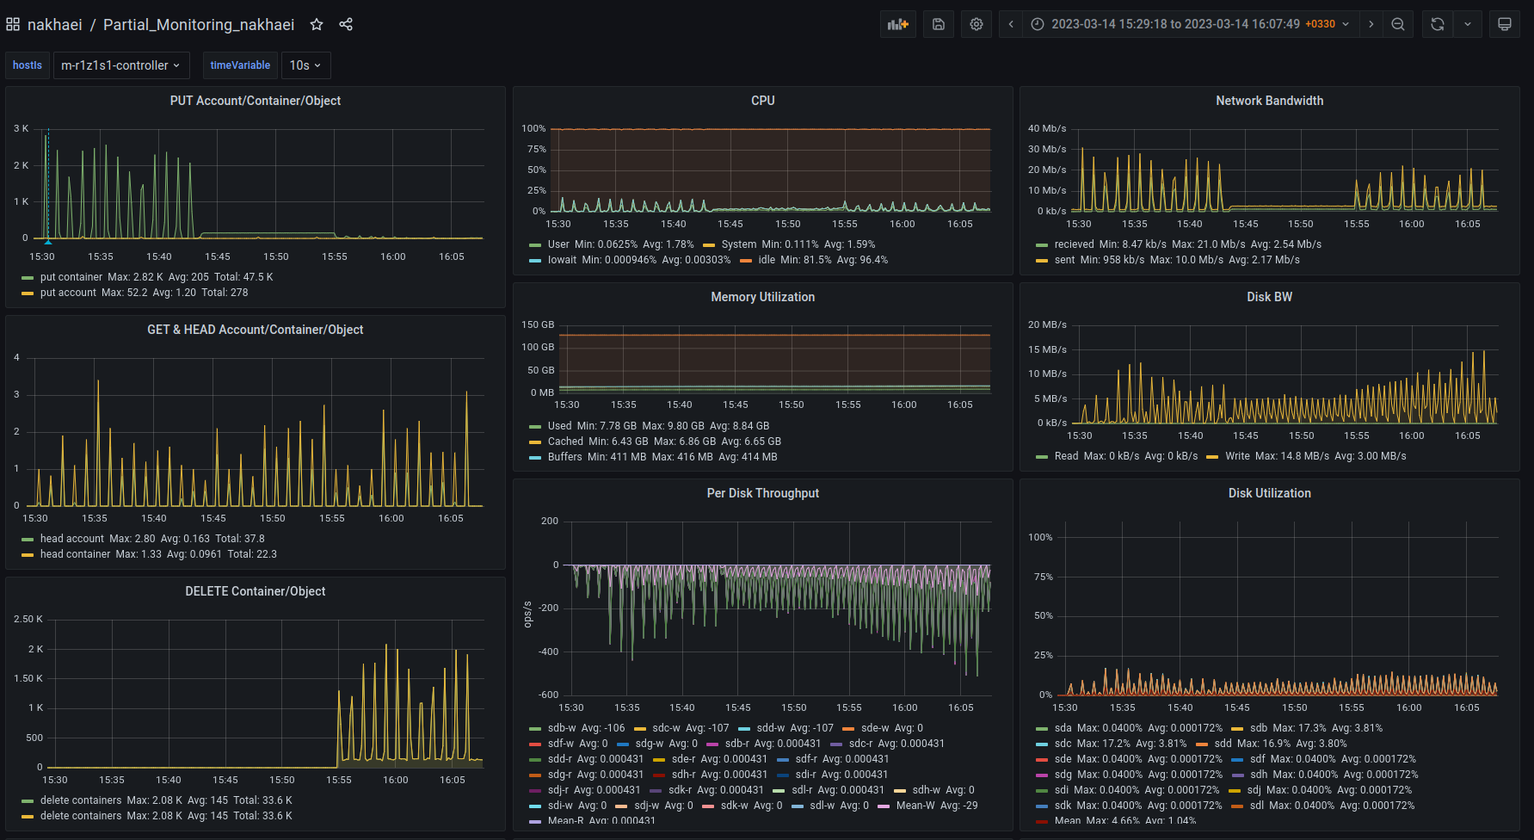1534x840 pixels.
Task: Open dashboard settings gear
Action: tap(976, 24)
